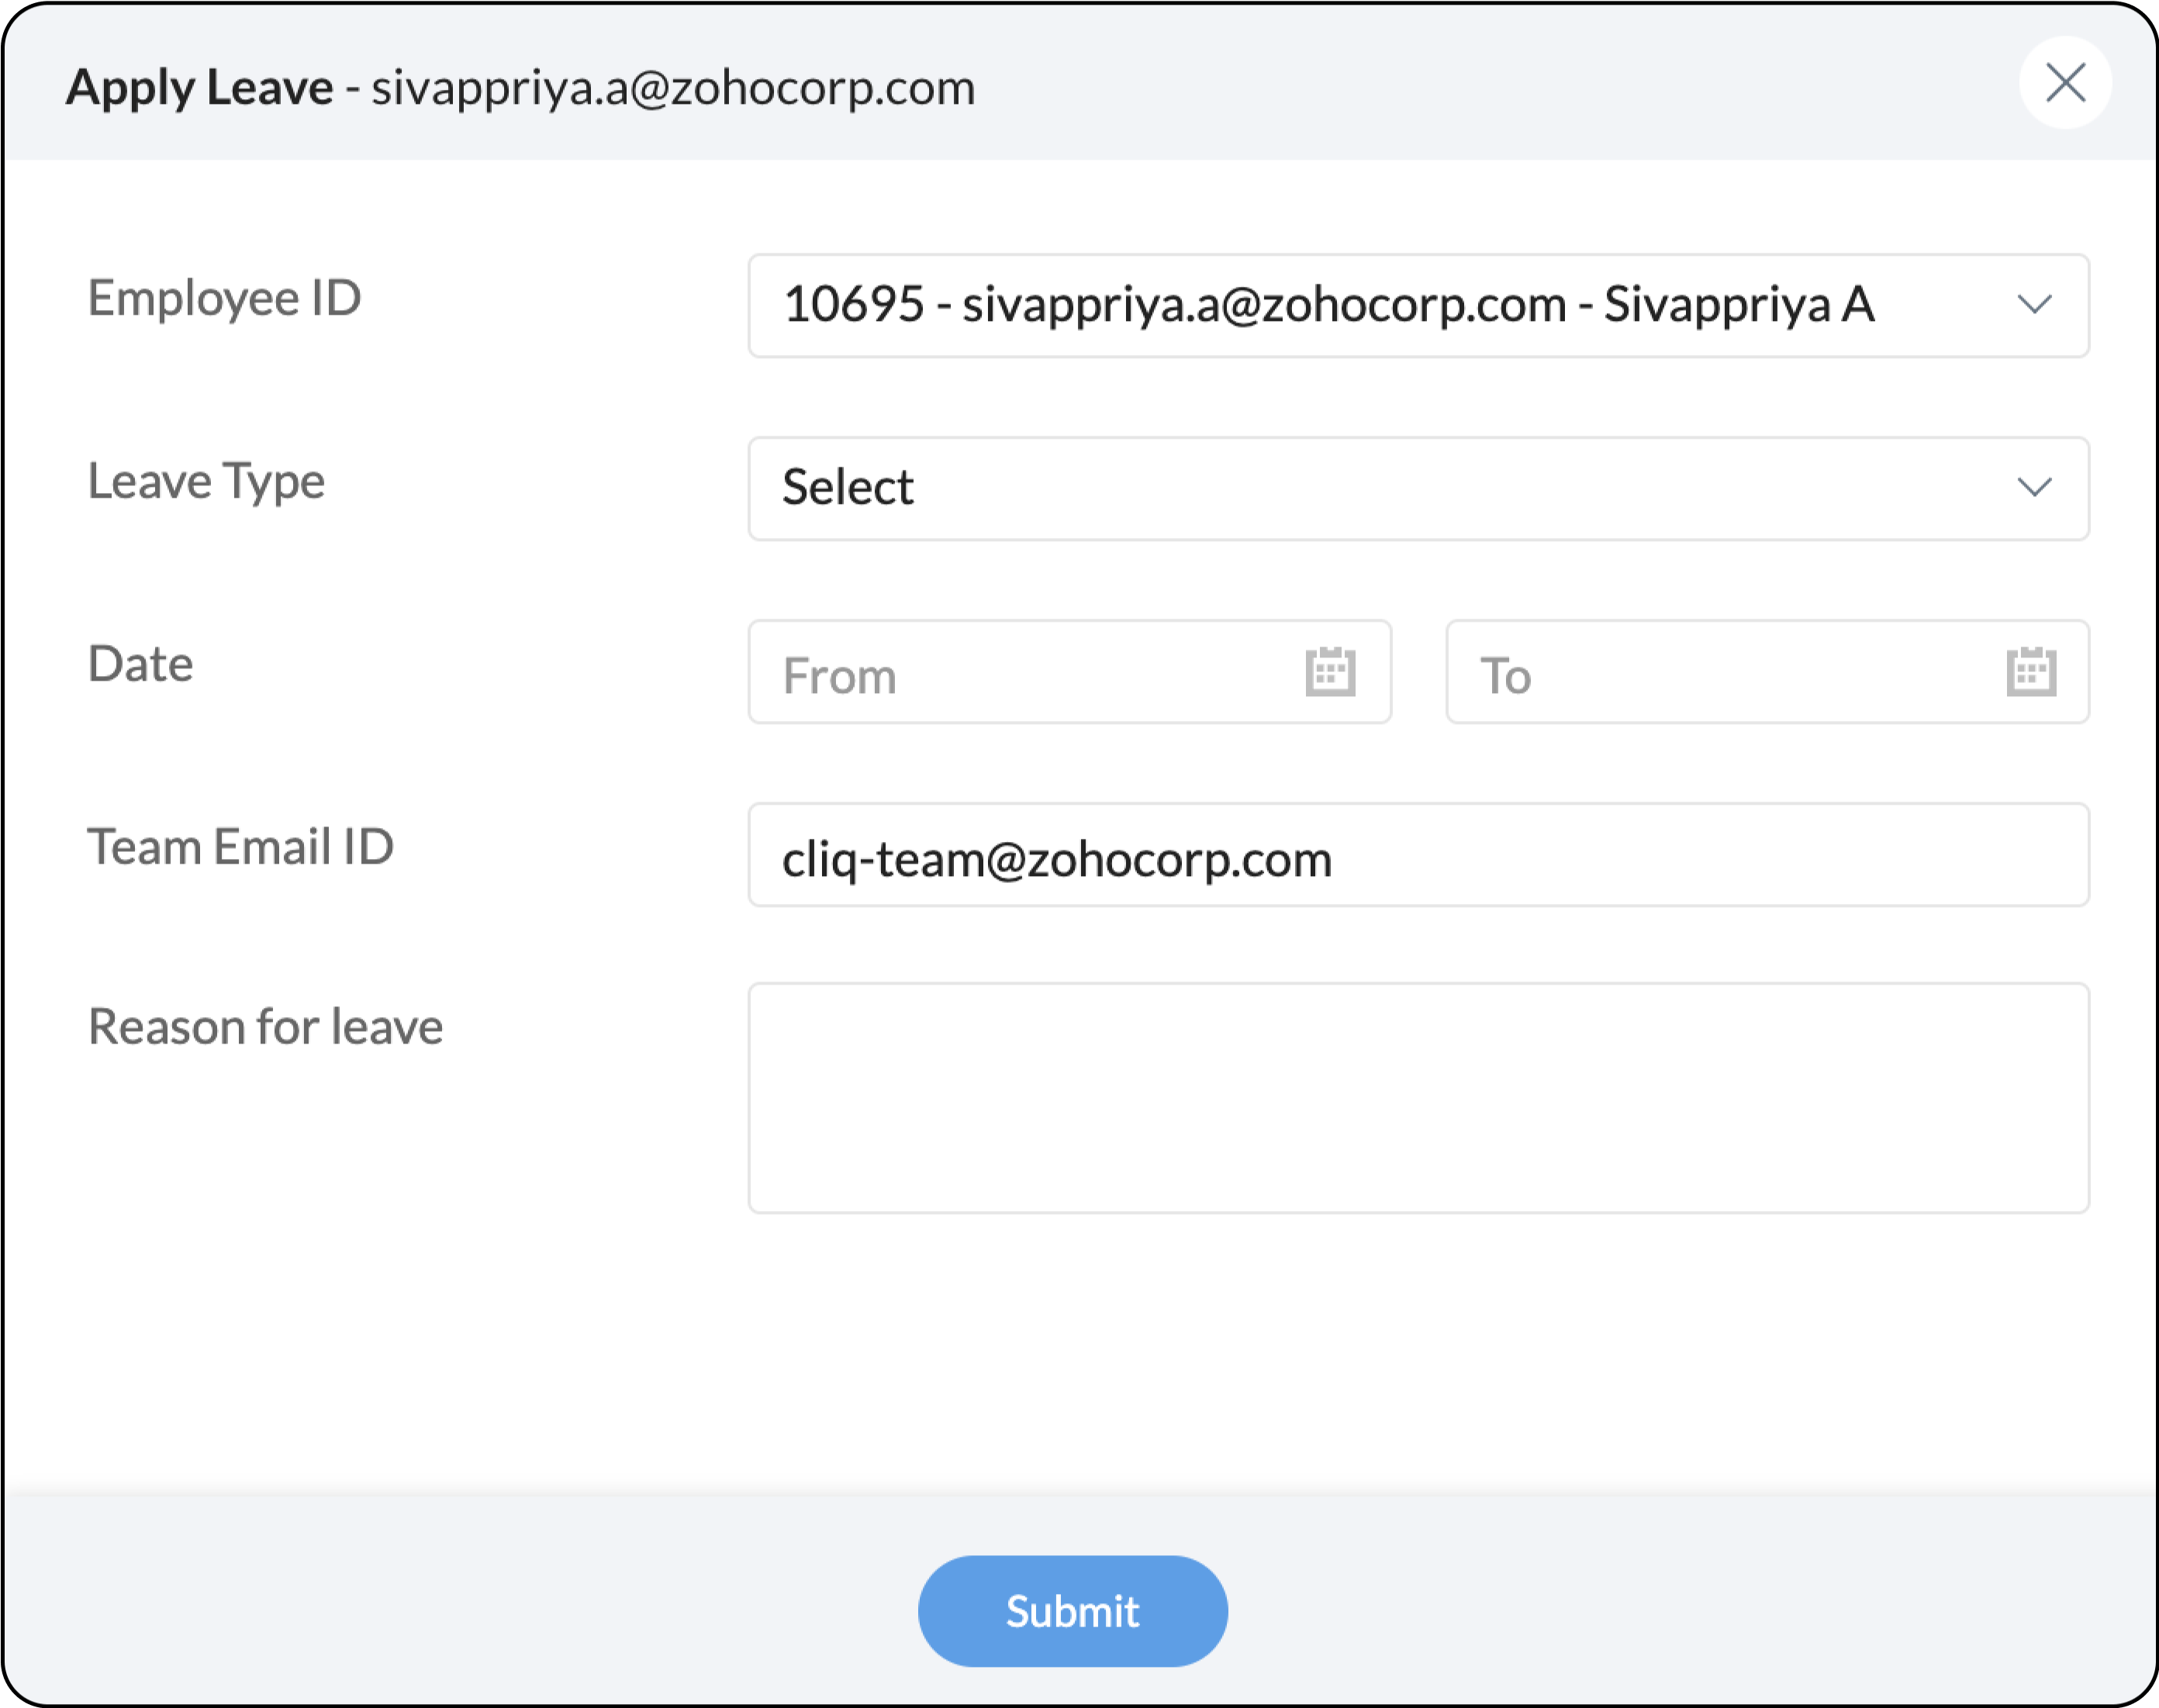The width and height of the screenshot is (2159, 1708).
Task: Open calendar picker for To date
Action: point(2031,672)
